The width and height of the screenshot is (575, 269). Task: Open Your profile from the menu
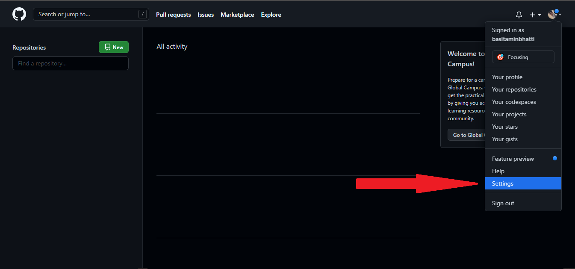[507, 77]
